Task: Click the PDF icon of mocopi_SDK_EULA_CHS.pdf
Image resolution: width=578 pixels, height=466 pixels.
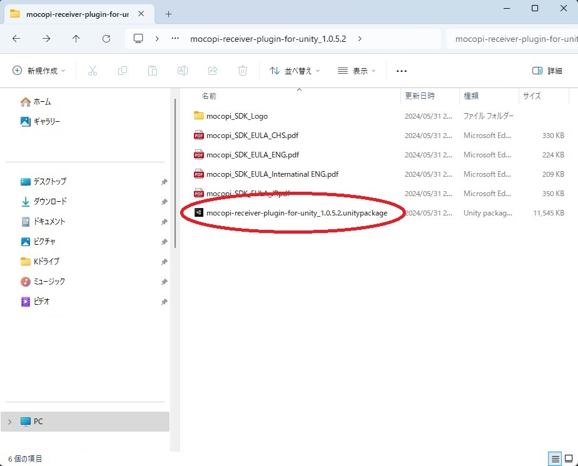Action: tap(199, 135)
